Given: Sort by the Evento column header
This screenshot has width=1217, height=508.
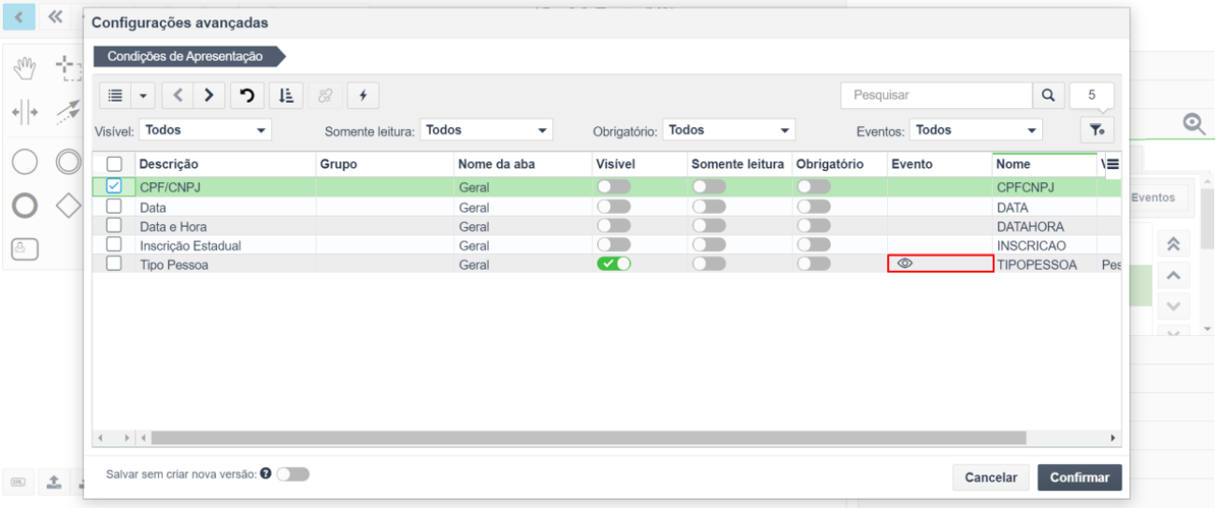Looking at the screenshot, I should point(911,164).
